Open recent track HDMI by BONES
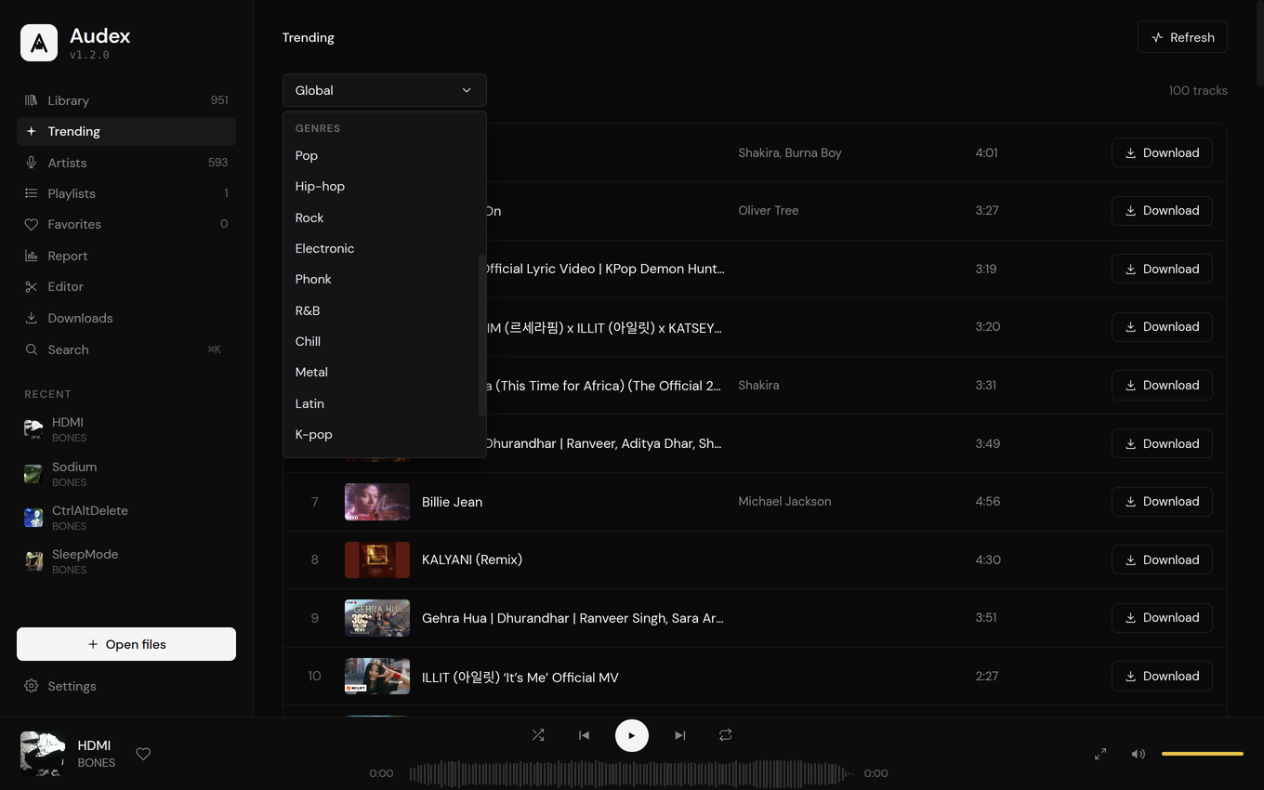Screen dimensions: 1264x790 pos(126,429)
